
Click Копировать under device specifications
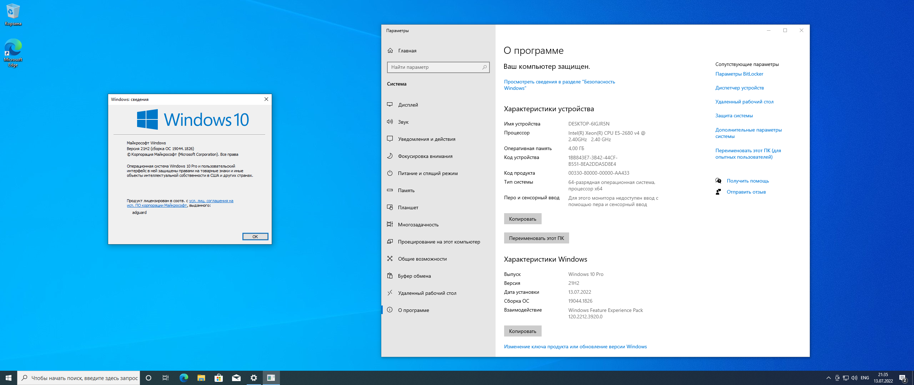click(522, 219)
